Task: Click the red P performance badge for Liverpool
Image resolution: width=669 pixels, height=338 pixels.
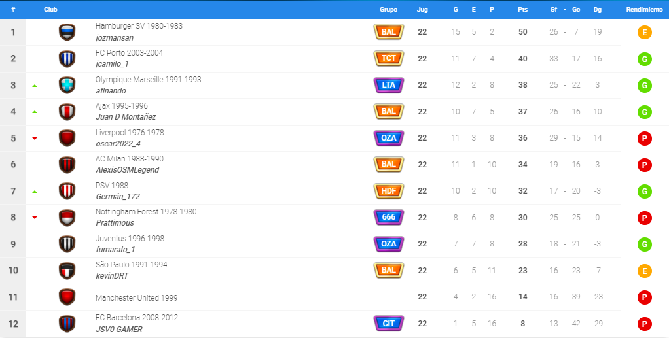Action: coord(644,139)
